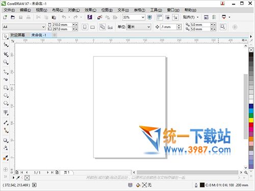Select the Transparency tool
Image resolution: width=255 pixels, height=191 pixels.
6,148
